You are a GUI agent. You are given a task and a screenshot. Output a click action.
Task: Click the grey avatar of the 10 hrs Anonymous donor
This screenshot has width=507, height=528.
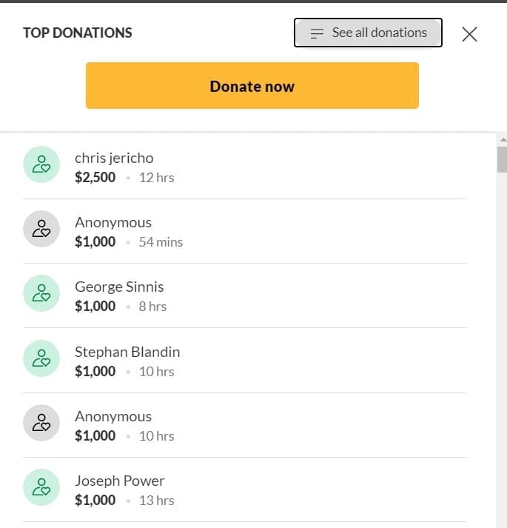pyautogui.click(x=41, y=423)
